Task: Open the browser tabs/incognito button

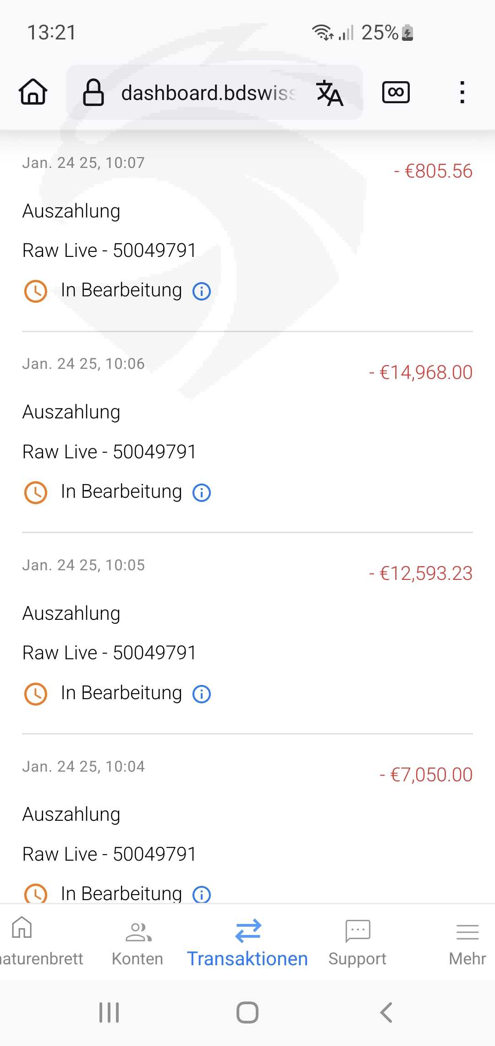Action: [x=396, y=92]
